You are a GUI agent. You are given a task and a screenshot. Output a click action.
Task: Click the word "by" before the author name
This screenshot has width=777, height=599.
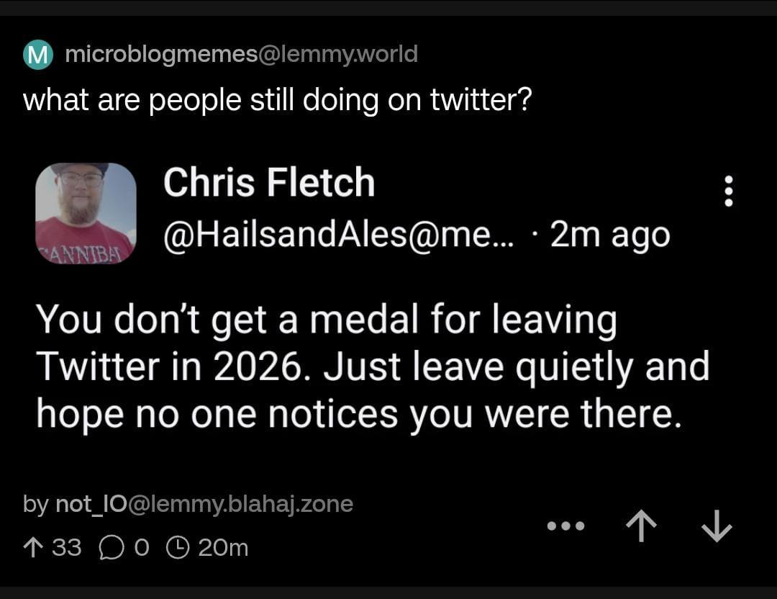coord(36,504)
